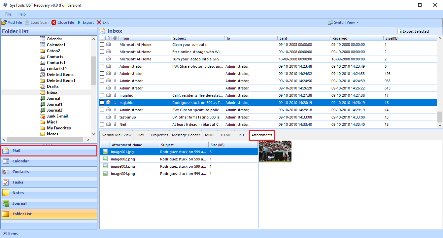Select the Misc1 folder in tree

(52, 122)
